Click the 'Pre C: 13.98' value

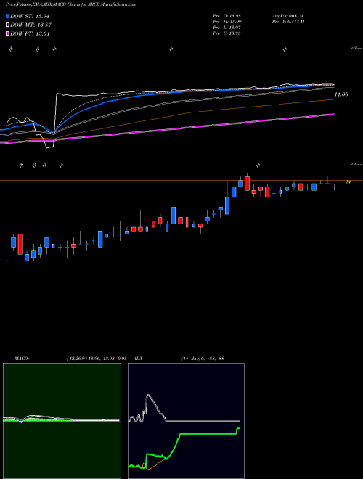227,33
